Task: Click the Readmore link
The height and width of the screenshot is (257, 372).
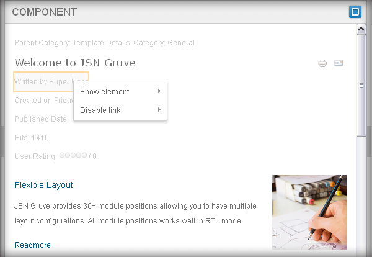Action: 32,245
